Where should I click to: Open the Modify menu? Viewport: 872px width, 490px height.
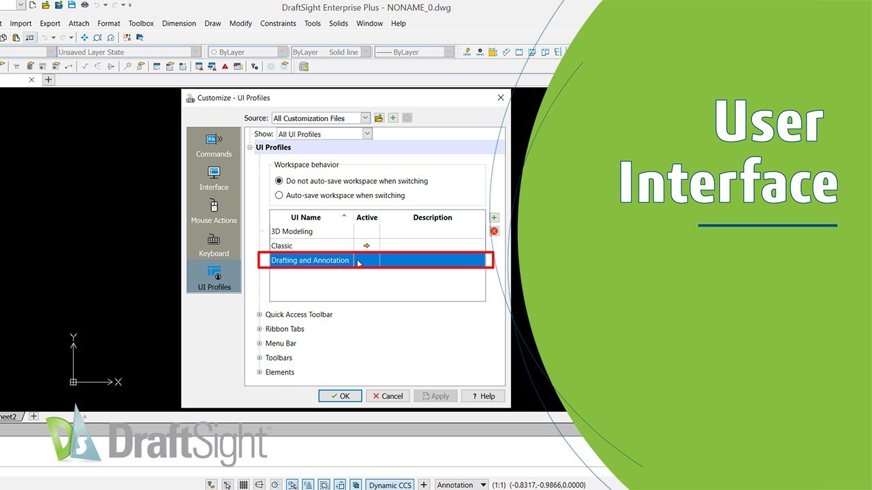pos(240,23)
